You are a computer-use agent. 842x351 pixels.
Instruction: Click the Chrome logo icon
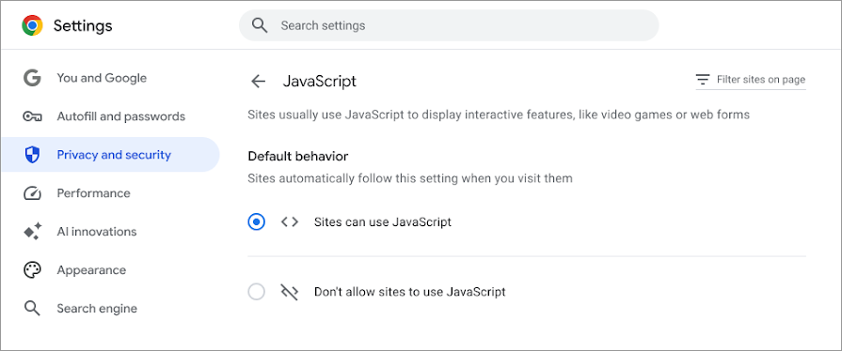[32, 25]
